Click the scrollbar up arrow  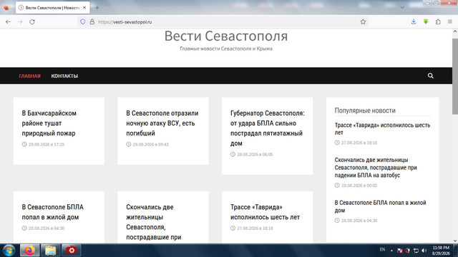[x=455, y=31]
